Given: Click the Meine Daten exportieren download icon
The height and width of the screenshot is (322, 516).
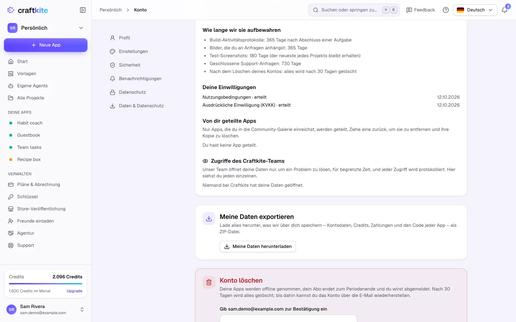Looking at the screenshot, I should [209, 219].
